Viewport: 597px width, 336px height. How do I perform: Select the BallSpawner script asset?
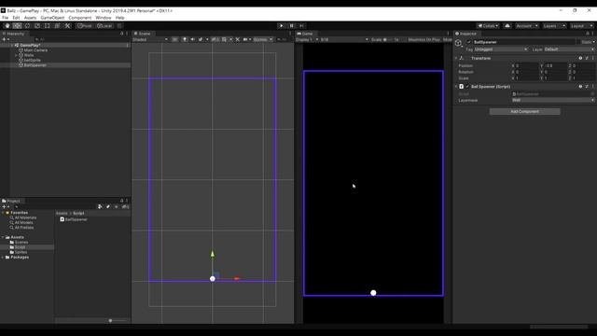(74, 219)
